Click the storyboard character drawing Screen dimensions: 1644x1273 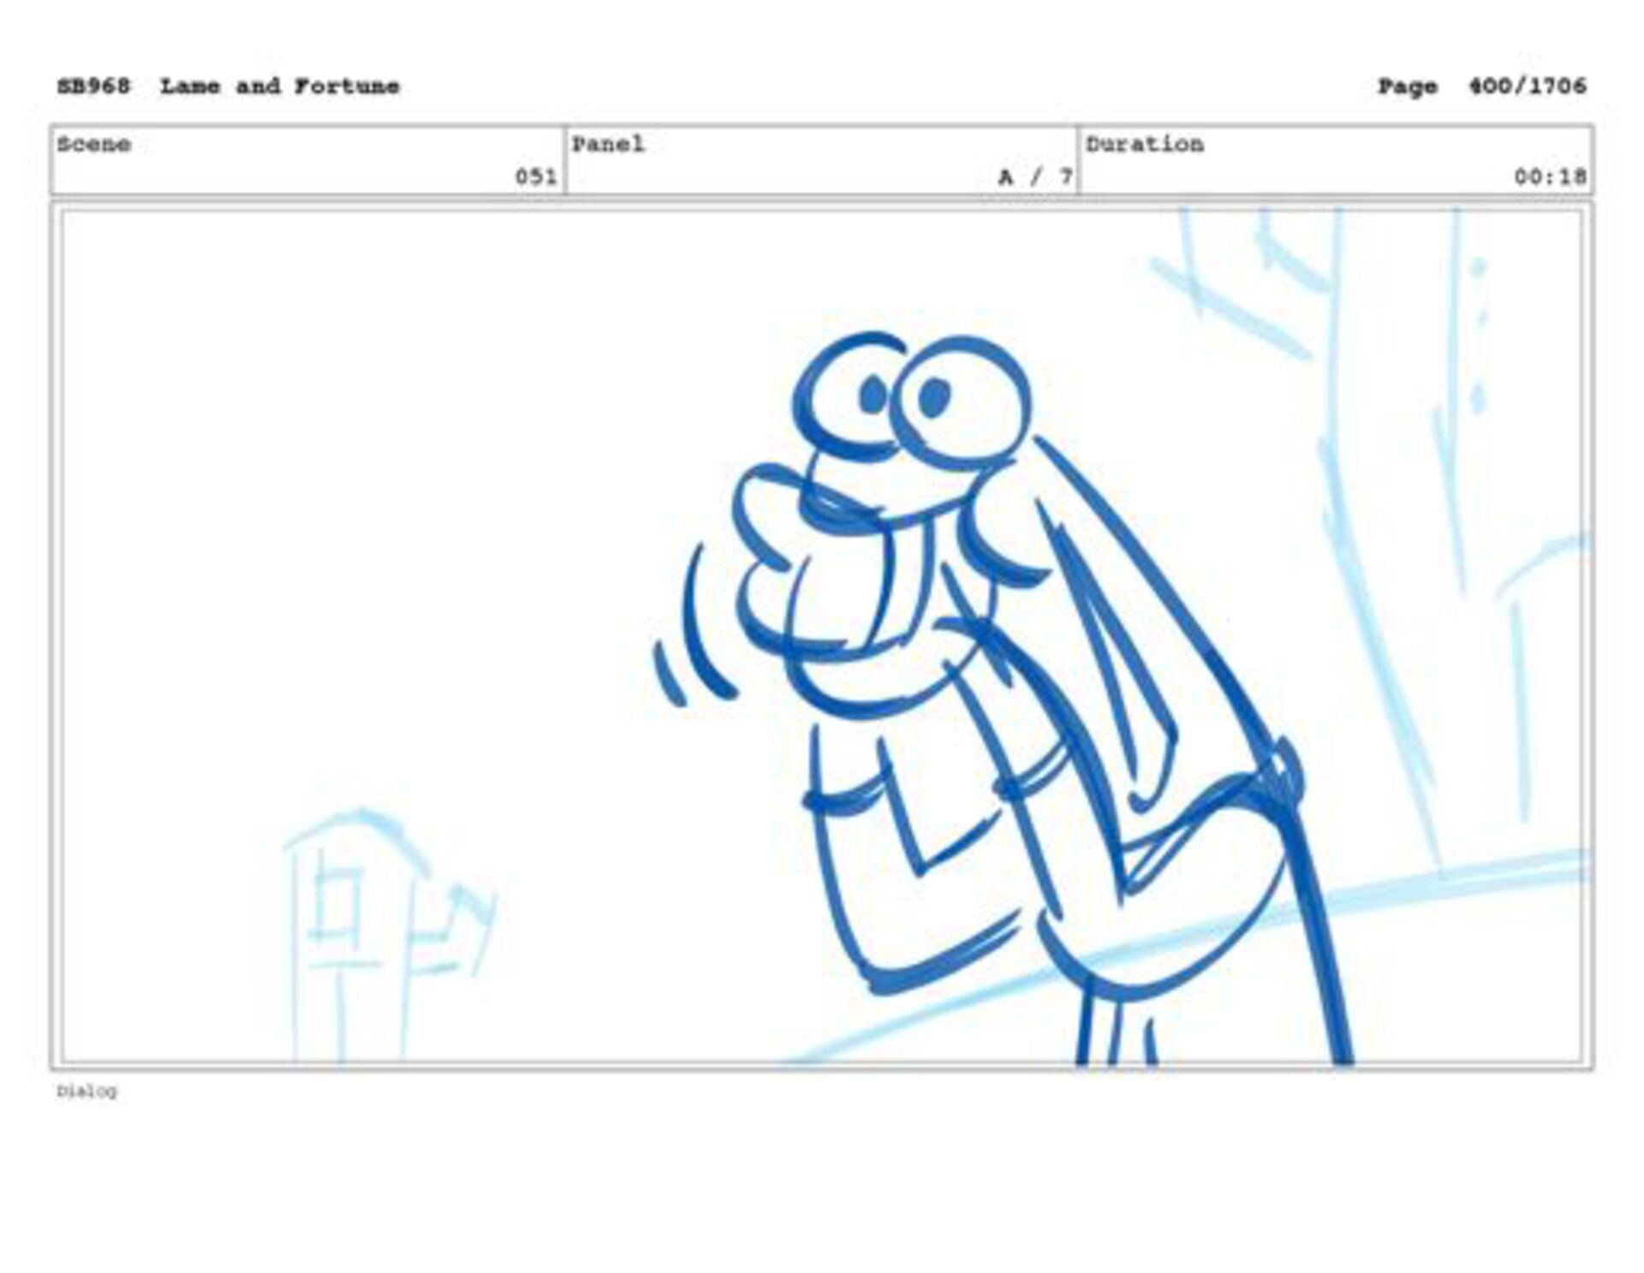(1002, 698)
